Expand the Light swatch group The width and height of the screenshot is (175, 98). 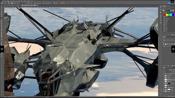(163, 23)
